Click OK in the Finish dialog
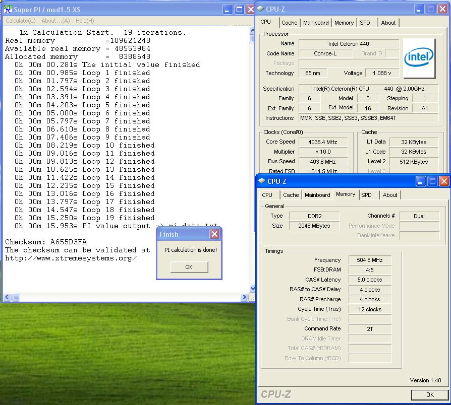The height and width of the screenshot is (405, 451). coord(189,267)
